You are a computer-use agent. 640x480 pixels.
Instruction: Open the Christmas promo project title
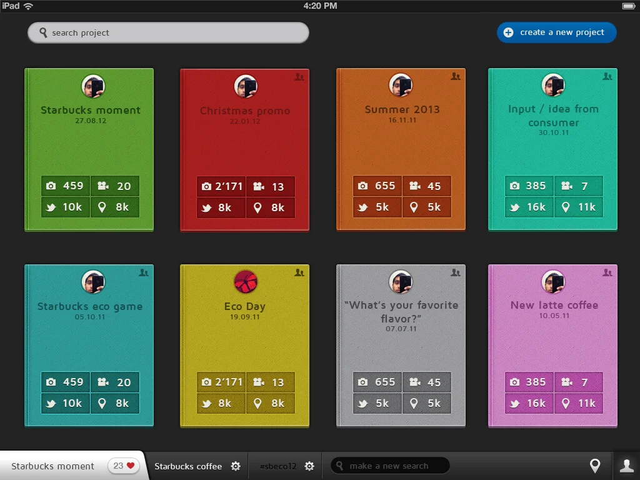pos(245,111)
